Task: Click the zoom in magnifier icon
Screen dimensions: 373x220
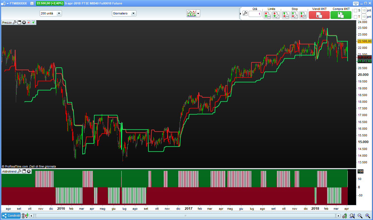Action: pyautogui.click(x=367, y=216)
